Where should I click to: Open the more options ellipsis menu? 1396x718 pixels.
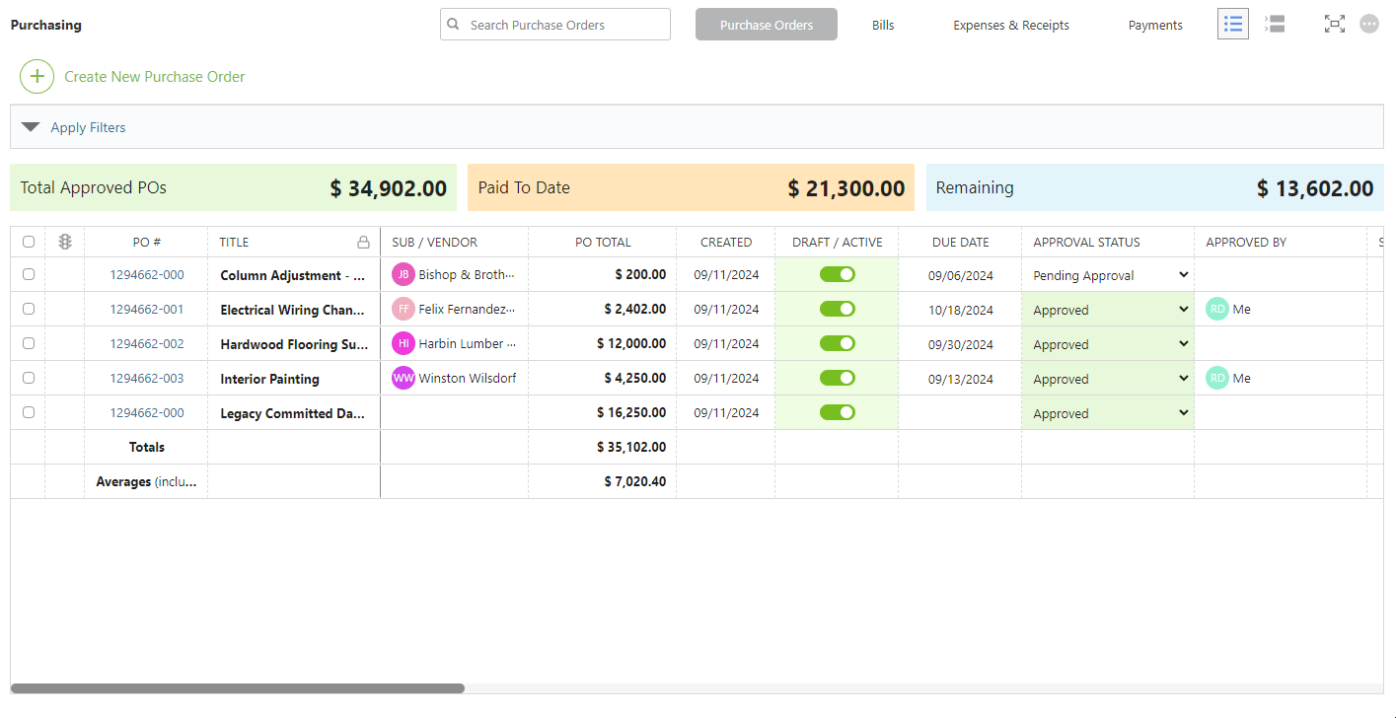pyautogui.click(x=1369, y=25)
